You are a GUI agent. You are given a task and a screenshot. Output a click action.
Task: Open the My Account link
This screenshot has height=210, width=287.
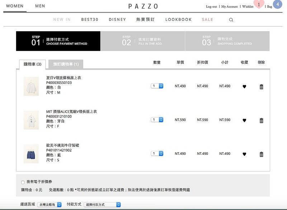coord(230,6)
